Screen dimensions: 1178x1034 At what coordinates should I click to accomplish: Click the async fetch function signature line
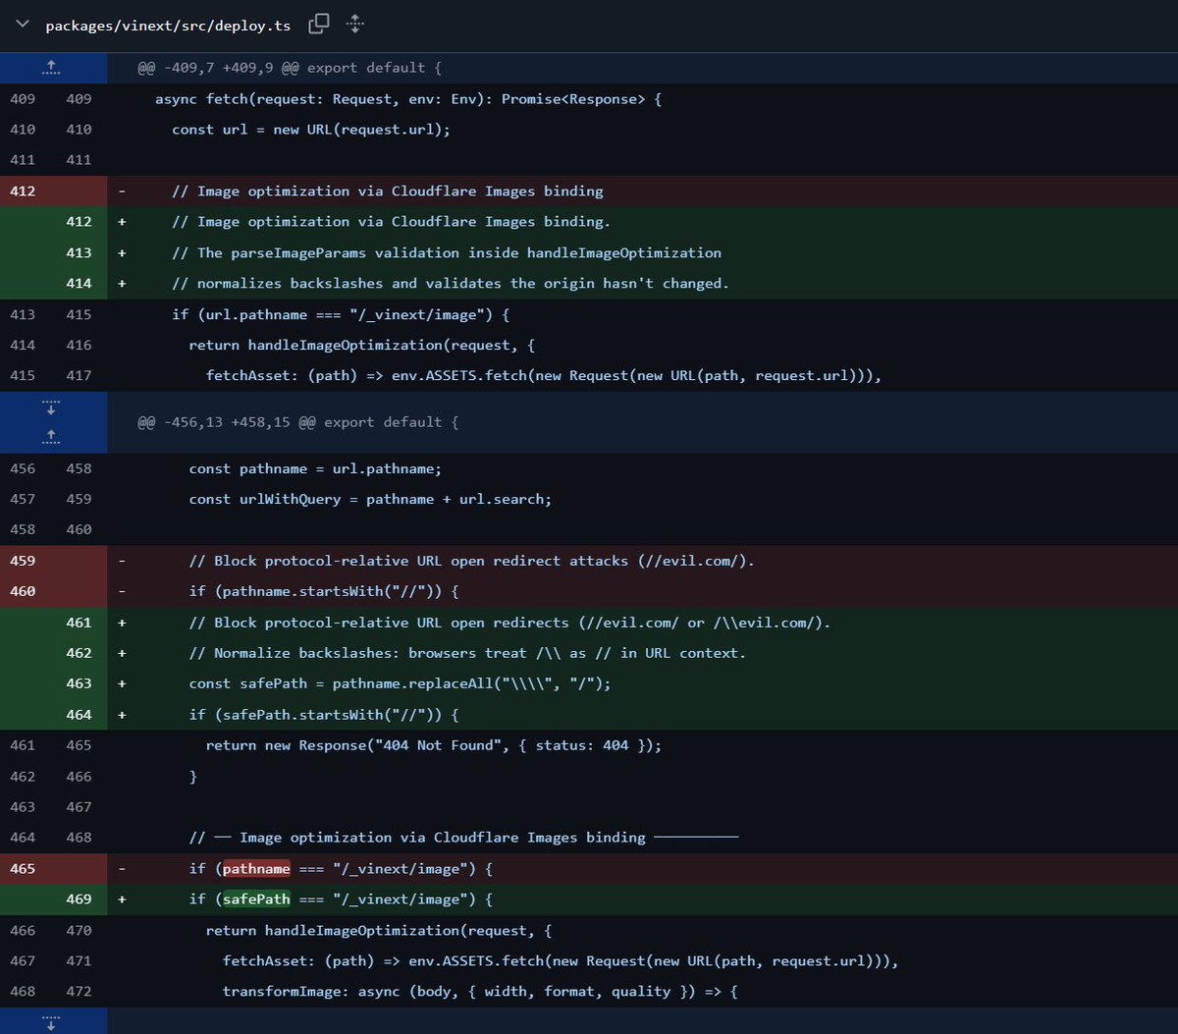click(x=408, y=99)
